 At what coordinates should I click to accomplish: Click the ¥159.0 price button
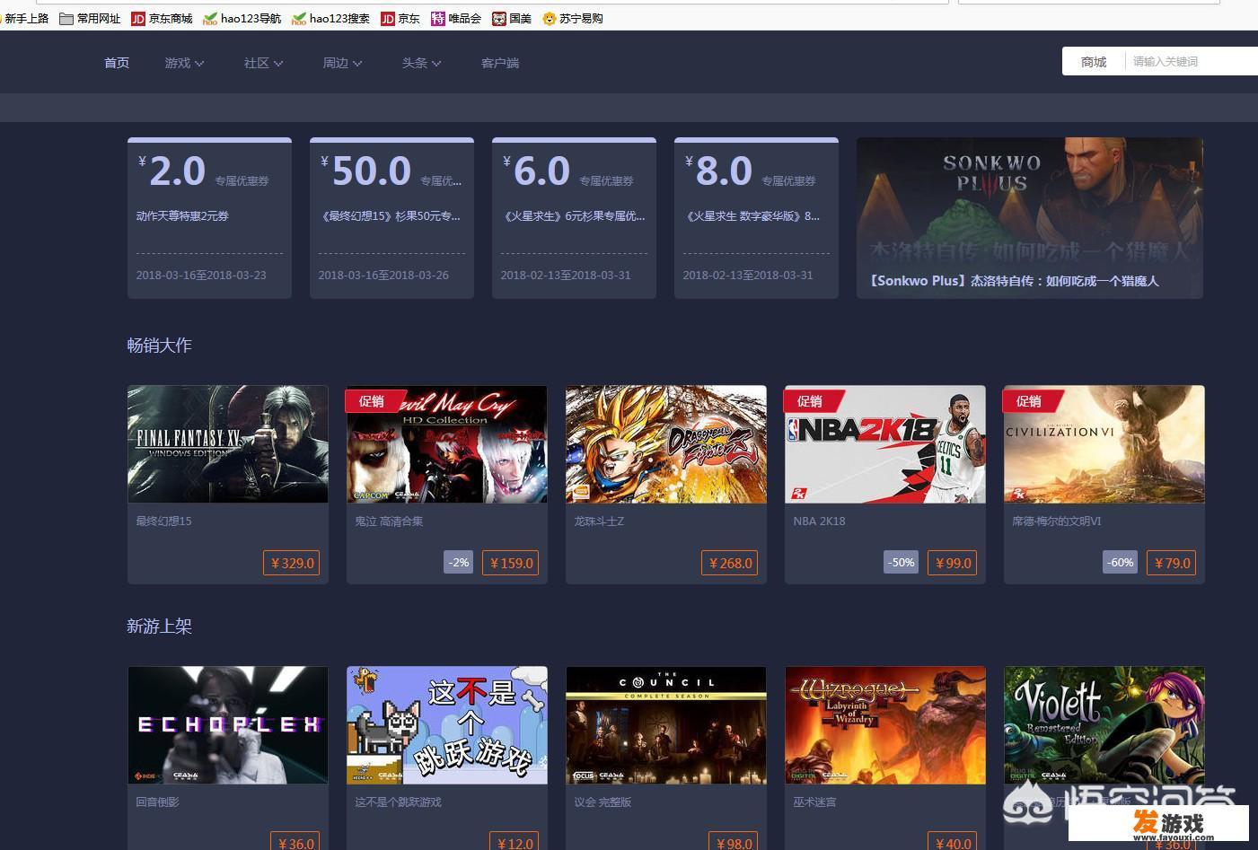pos(511,563)
